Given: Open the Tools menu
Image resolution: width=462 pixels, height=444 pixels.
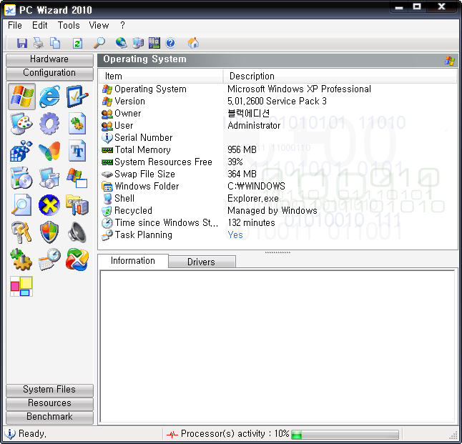Looking at the screenshot, I should click(69, 25).
